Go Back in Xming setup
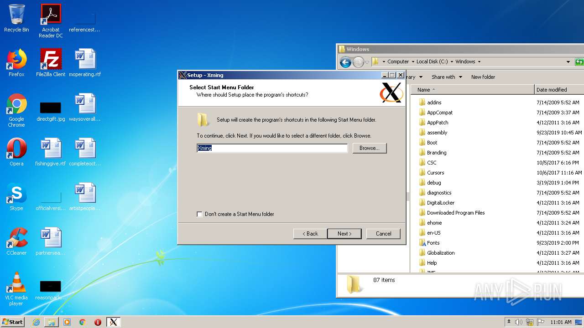 (310, 234)
